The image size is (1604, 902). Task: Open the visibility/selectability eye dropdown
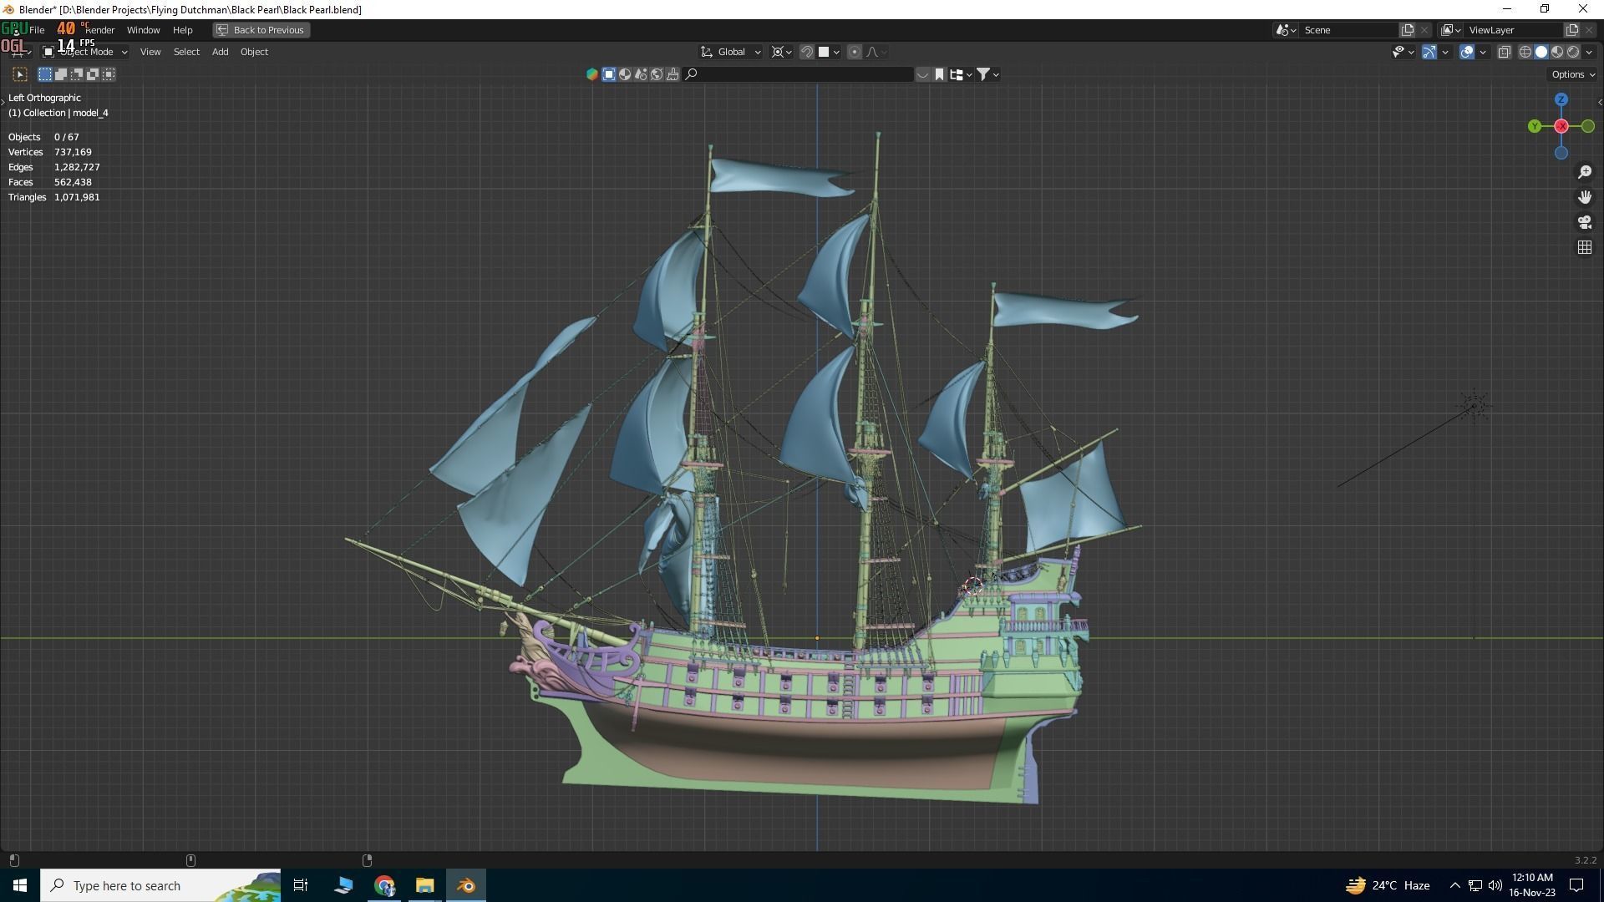(x=1403, y=52)
